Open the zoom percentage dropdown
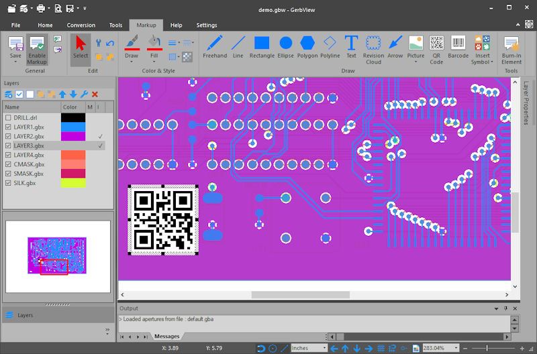 [x=441, y=348]
